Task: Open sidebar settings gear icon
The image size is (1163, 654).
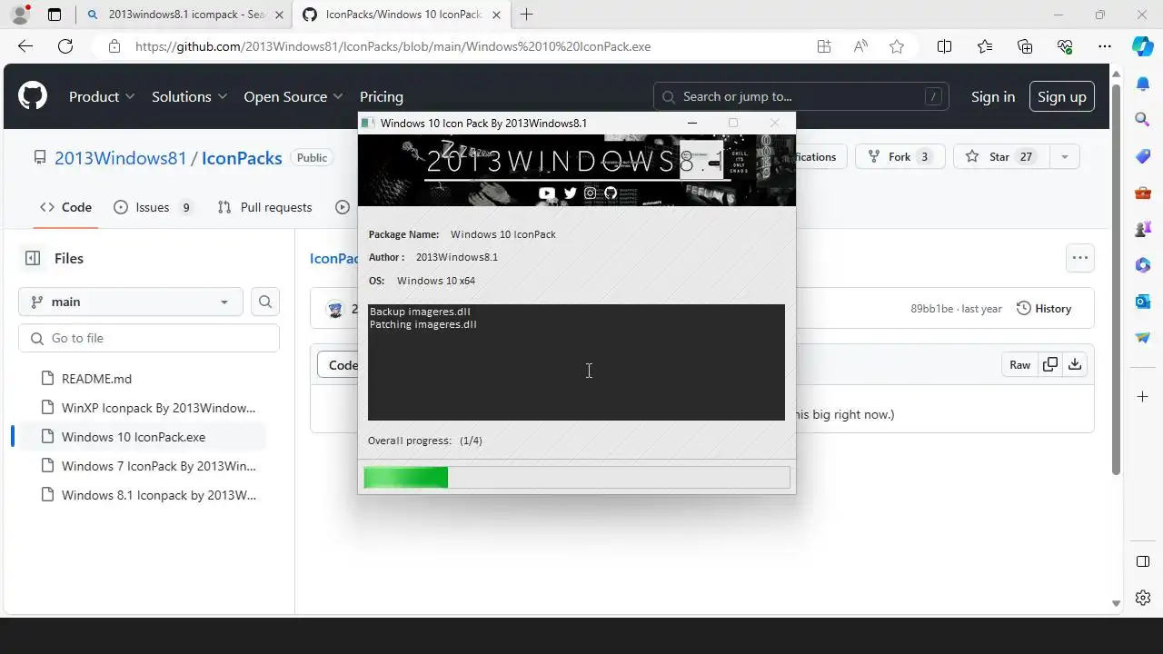Action: point(1143,597)
